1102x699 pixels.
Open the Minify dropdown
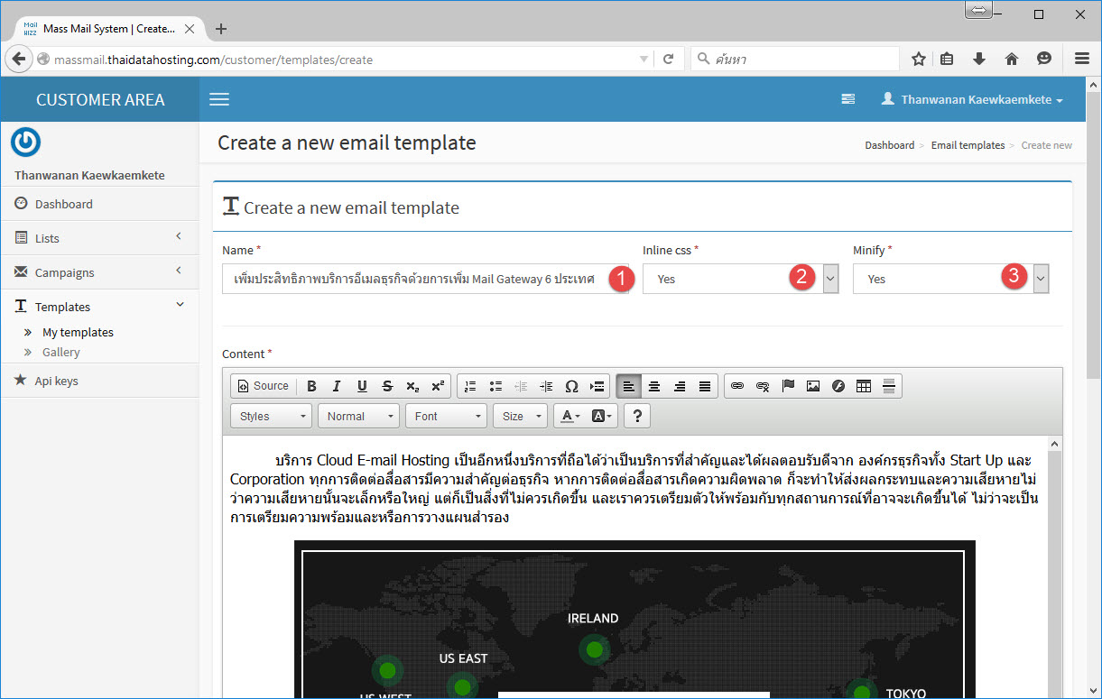[x=950, y=279]
